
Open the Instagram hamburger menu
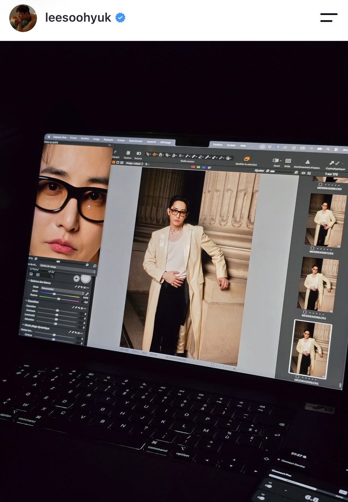(329, 18)
